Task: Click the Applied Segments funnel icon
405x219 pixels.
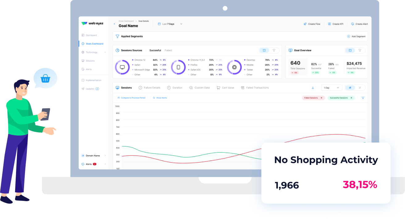Action: point(117,36)
